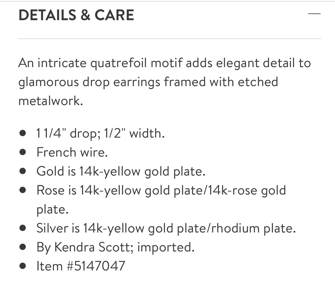Select the quatrefoil motif description paragraph
335x284 pixels.
[x=165, y=82]
